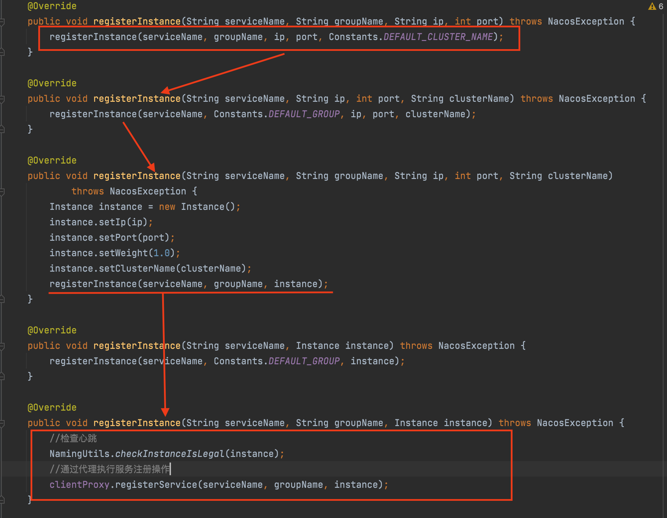Click the checkInstanceIsLegal method call
The height and width of the screenshot is (518, 667).
point(170,454)
